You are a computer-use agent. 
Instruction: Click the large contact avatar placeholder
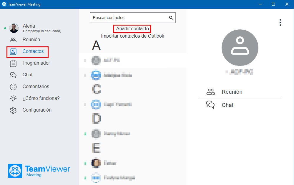240,48
